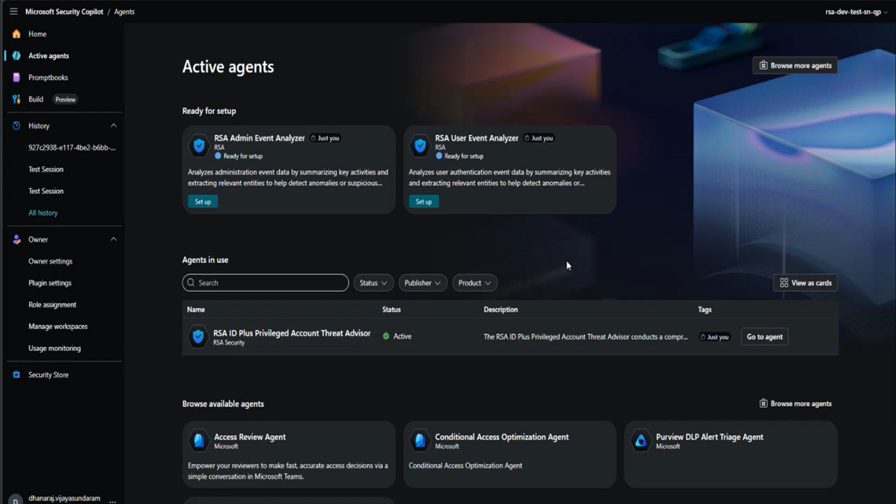Open Purview DLP Alert Triage Agent title
The width and height of the screenshot is (896, 504).
709,437
